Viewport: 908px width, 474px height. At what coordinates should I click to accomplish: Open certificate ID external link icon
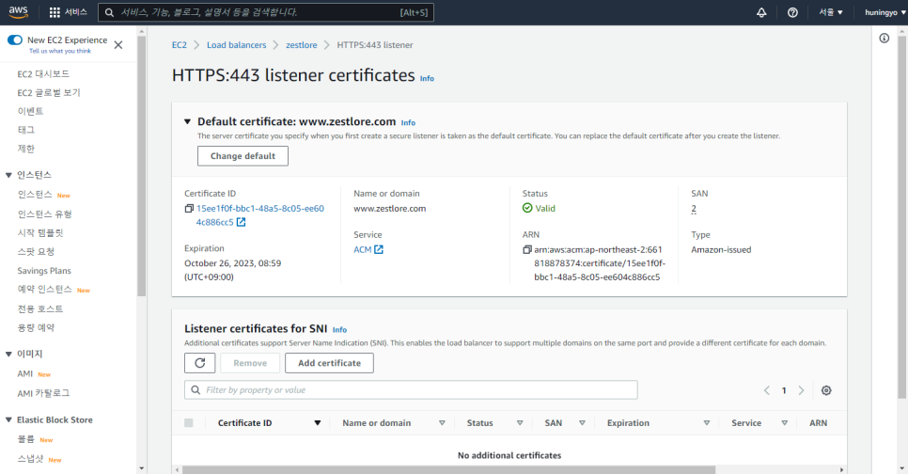click(241, 222)
